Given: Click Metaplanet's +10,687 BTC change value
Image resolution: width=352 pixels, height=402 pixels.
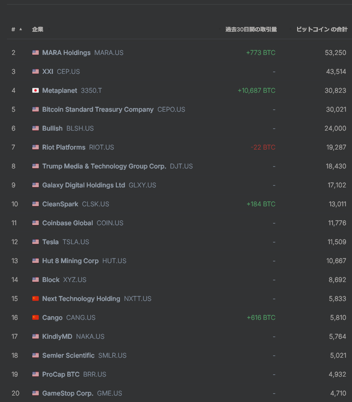Looking at the screenshot, I should (257, 90).
